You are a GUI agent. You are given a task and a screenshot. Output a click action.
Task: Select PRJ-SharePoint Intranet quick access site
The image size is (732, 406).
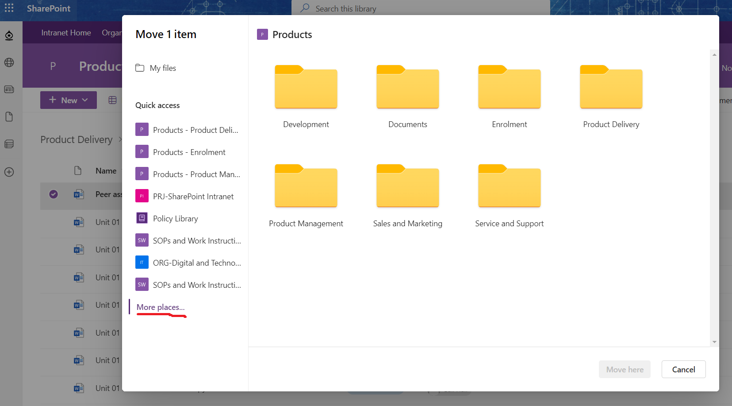(x=193, y=197)
